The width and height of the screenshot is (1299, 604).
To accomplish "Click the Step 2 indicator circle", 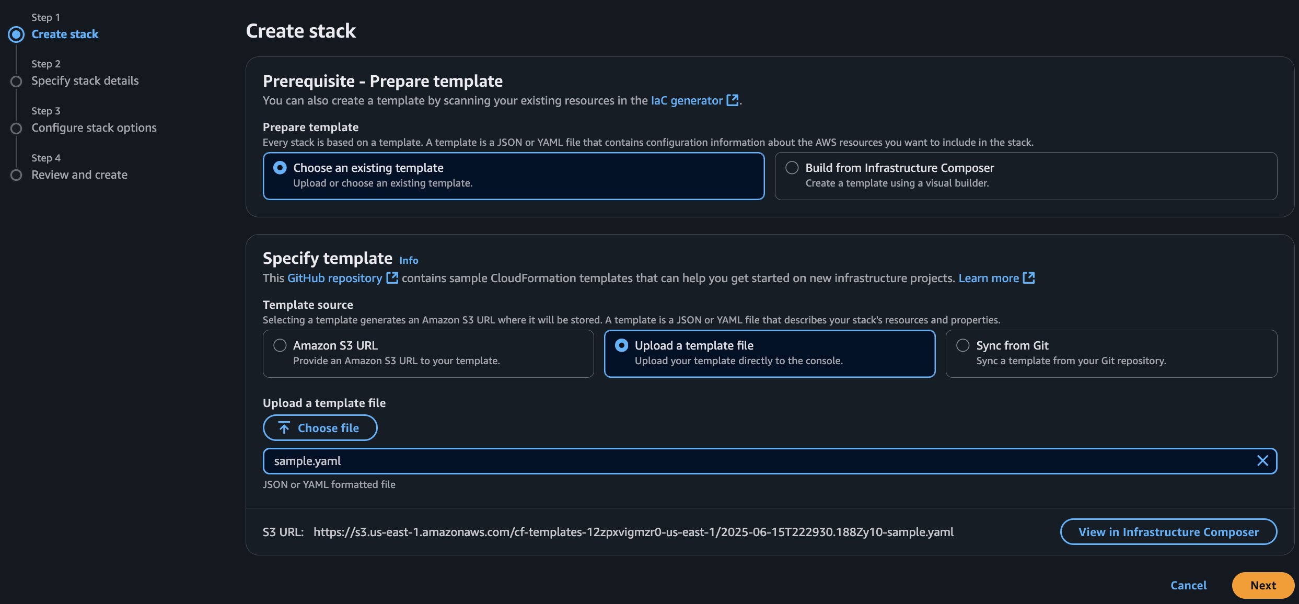I will point(16,82).
